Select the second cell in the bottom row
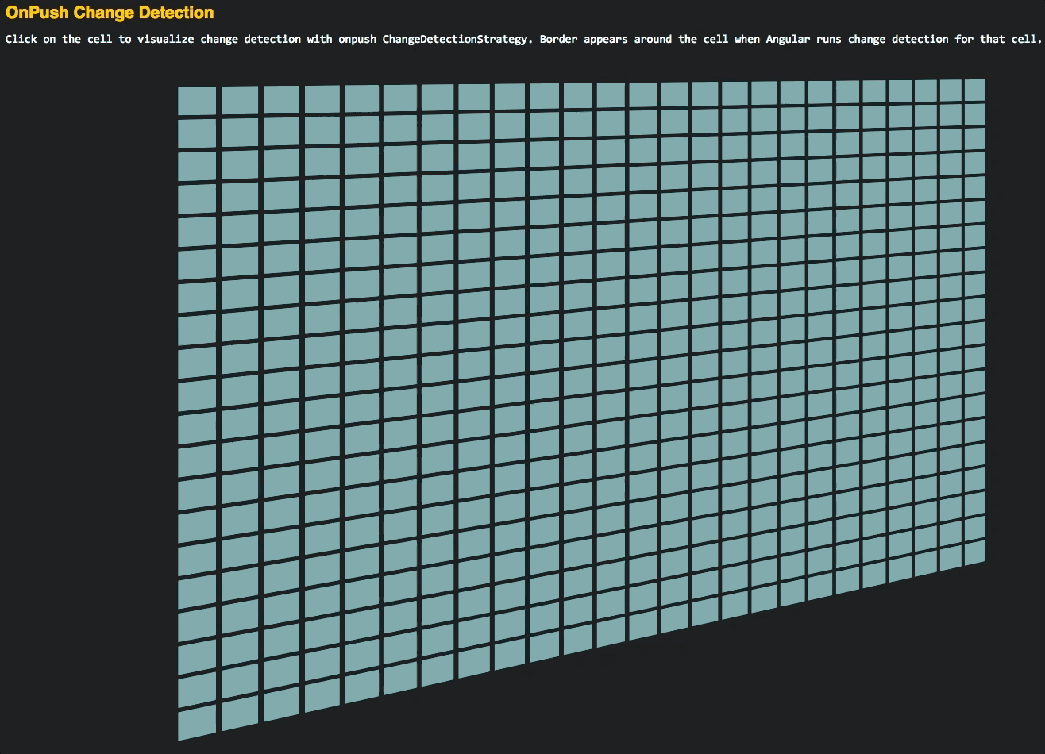Viewport: 1045px width, 754px height. click(239, 713)
